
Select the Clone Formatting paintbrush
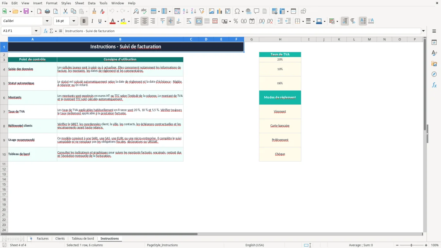(x=94, y=11)
